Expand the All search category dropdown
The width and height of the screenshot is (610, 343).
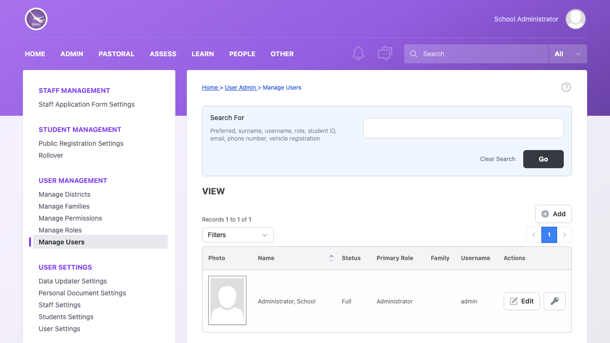pyautogui.click(x=568, y=54)
